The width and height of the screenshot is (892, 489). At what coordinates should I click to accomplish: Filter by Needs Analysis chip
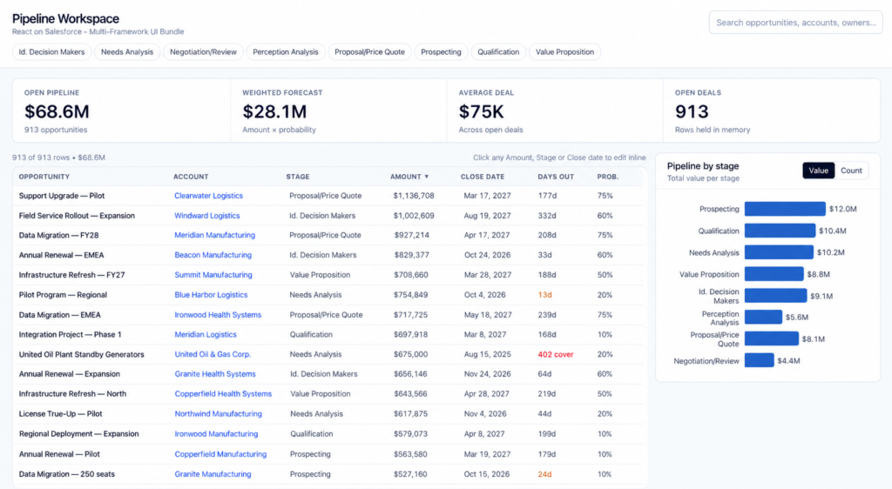[127, 51]
